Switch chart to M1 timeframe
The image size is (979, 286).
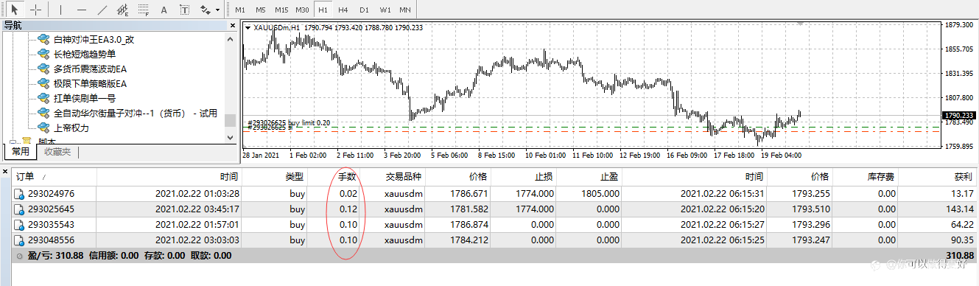(240, 10)
